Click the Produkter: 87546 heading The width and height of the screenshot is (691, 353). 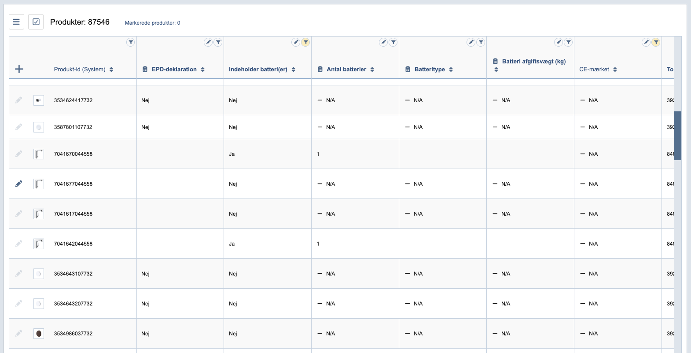[80, 22]
